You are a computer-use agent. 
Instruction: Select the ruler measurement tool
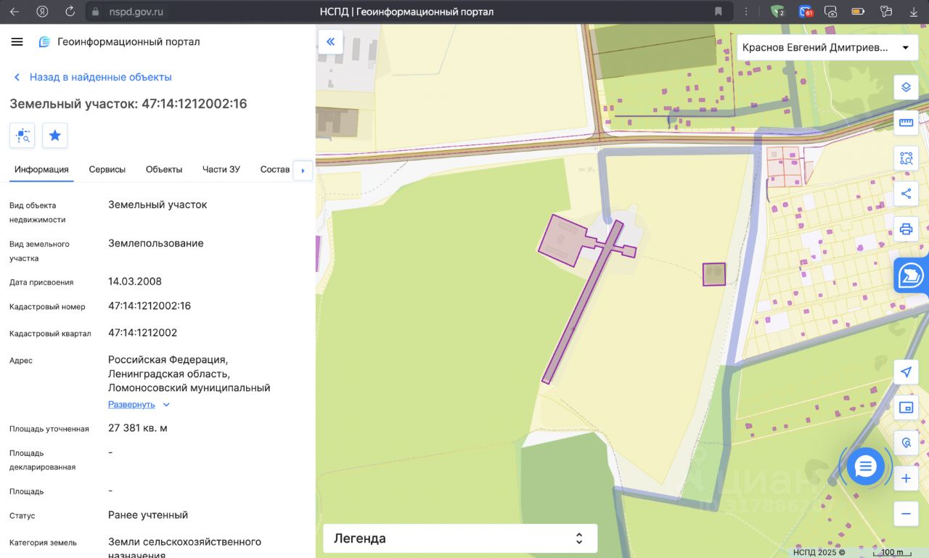tap(906, 123)
